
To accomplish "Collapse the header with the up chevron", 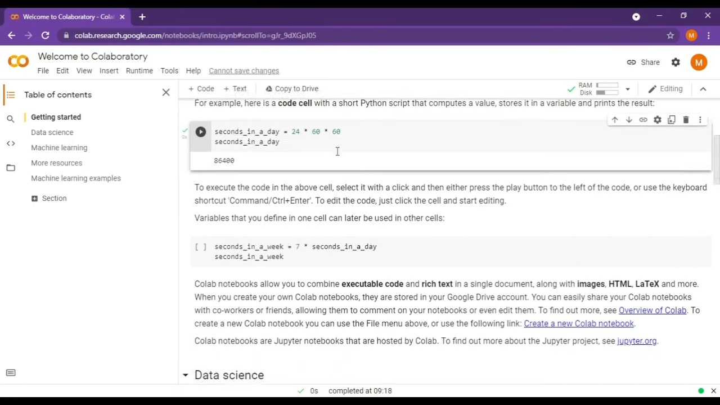I will [x=703, y=89].
